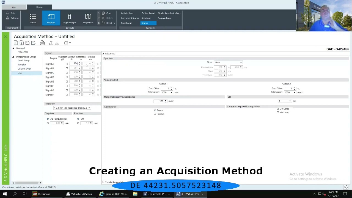The image size is (352, 198).
Task: Open Windows Start menu
Action: pyautogui.click(x=5, y=194)
